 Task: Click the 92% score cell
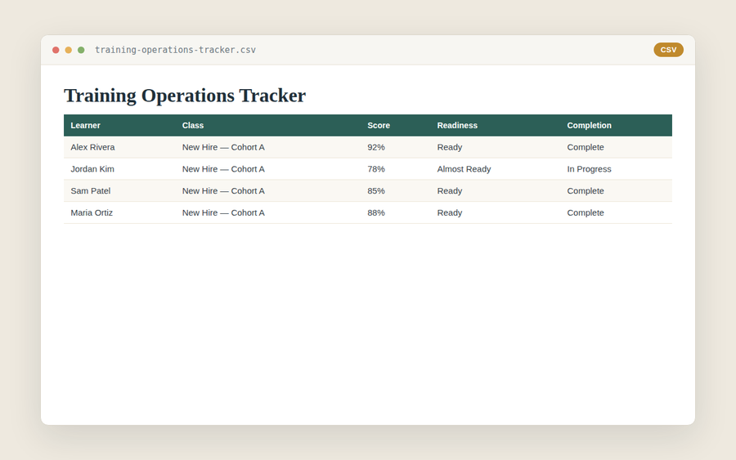(x=395, y=147)
